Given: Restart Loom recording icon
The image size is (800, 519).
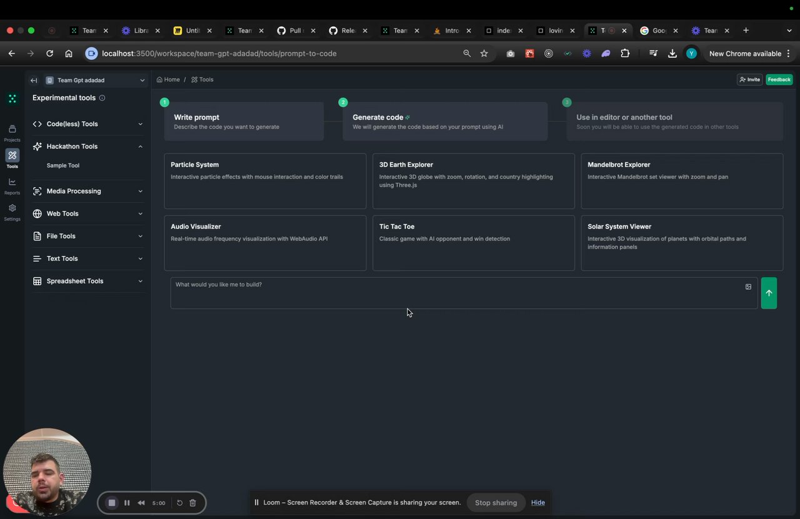Looking at the screenshot, I should [179, 503].
